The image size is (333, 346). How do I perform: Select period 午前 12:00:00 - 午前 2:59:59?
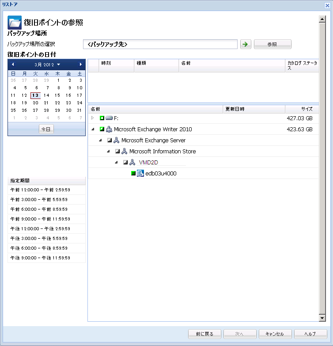pos(46,190)
